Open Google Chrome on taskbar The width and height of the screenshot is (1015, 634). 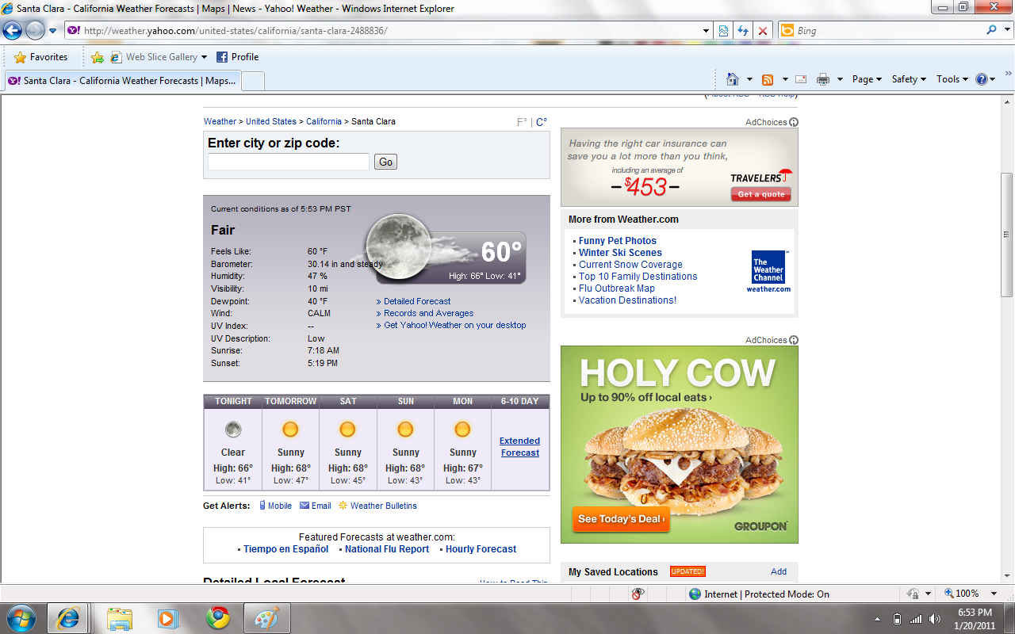(x=217, y=618)
